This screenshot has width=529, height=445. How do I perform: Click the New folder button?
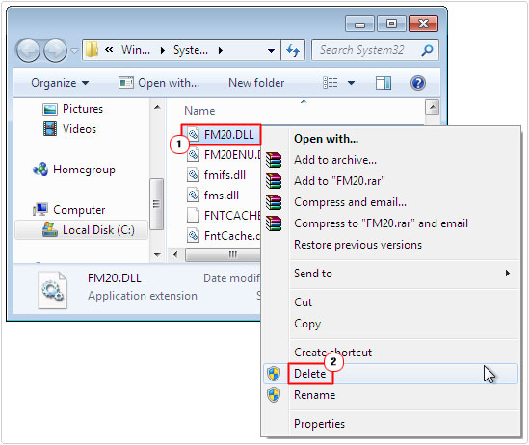pos(256,83)
